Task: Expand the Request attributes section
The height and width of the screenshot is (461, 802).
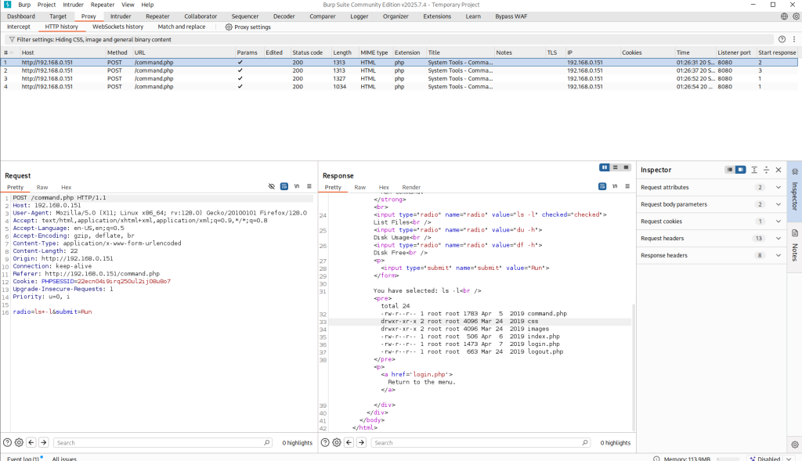Action: [778, 188]
